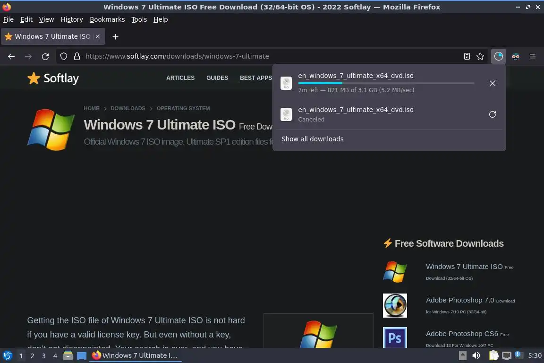Open the View menu

(x=46, y=19)
